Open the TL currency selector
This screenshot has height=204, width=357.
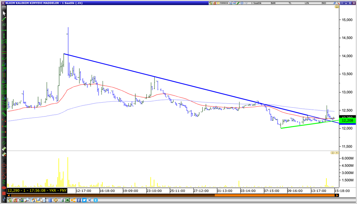point(290,3)
